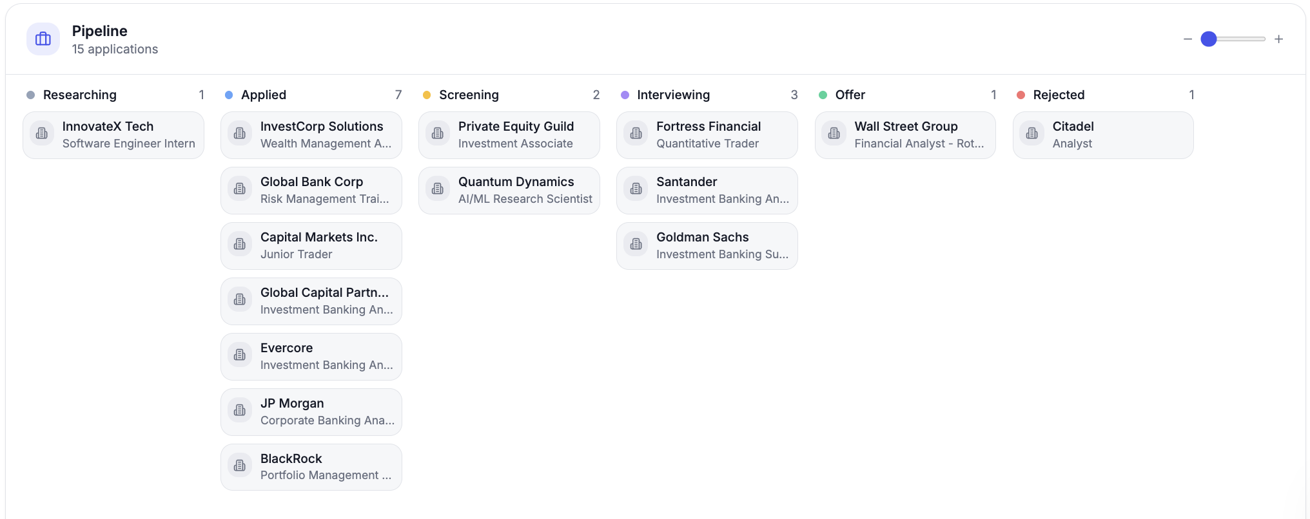This screenshot has width=1310, height=519.
Task: Click the 'Analyst' role under Citadel
Action: (1072, 144)
